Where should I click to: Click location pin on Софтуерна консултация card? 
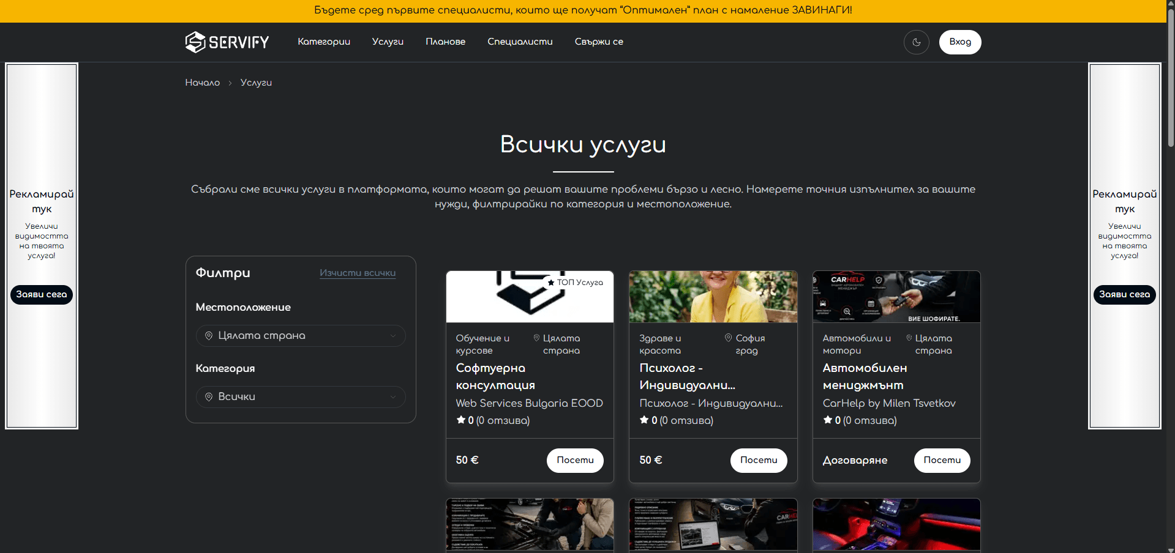(536, 338)
